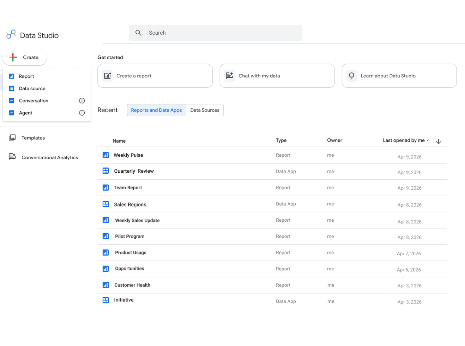Select the Reports and Data Apps tab
This screenshot has width=465, height=346.
156,110
